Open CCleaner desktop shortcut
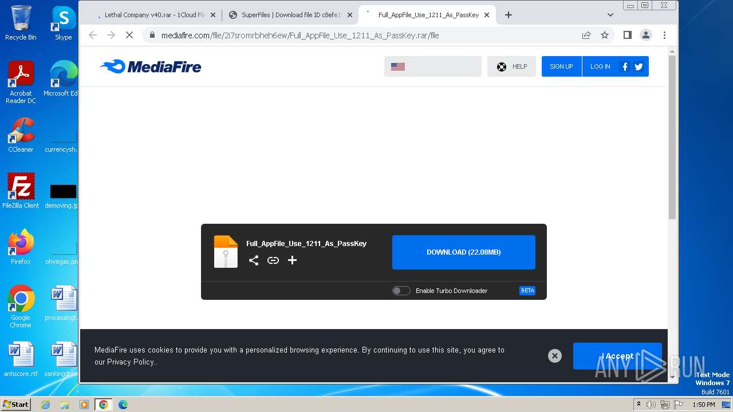The height and width of the screenshot is (412, 733). tap(21, 134)
